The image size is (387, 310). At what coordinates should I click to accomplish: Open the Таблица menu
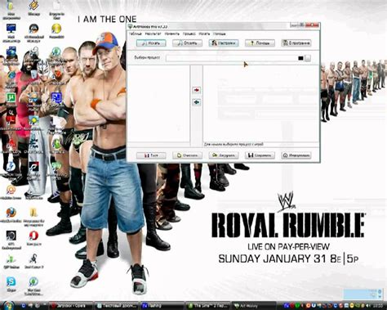135,34
